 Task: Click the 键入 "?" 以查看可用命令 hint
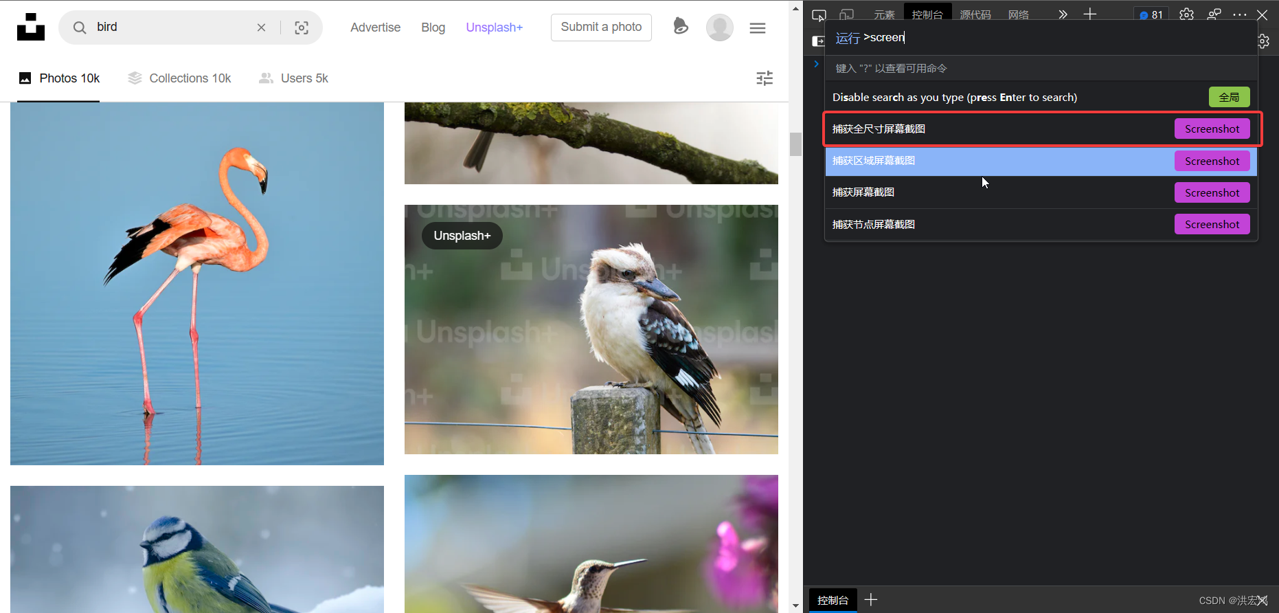(891, 68)
